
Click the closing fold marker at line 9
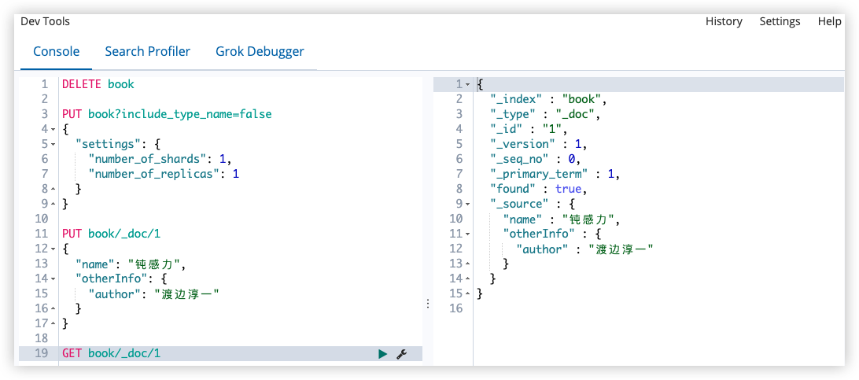coord(53,205)
